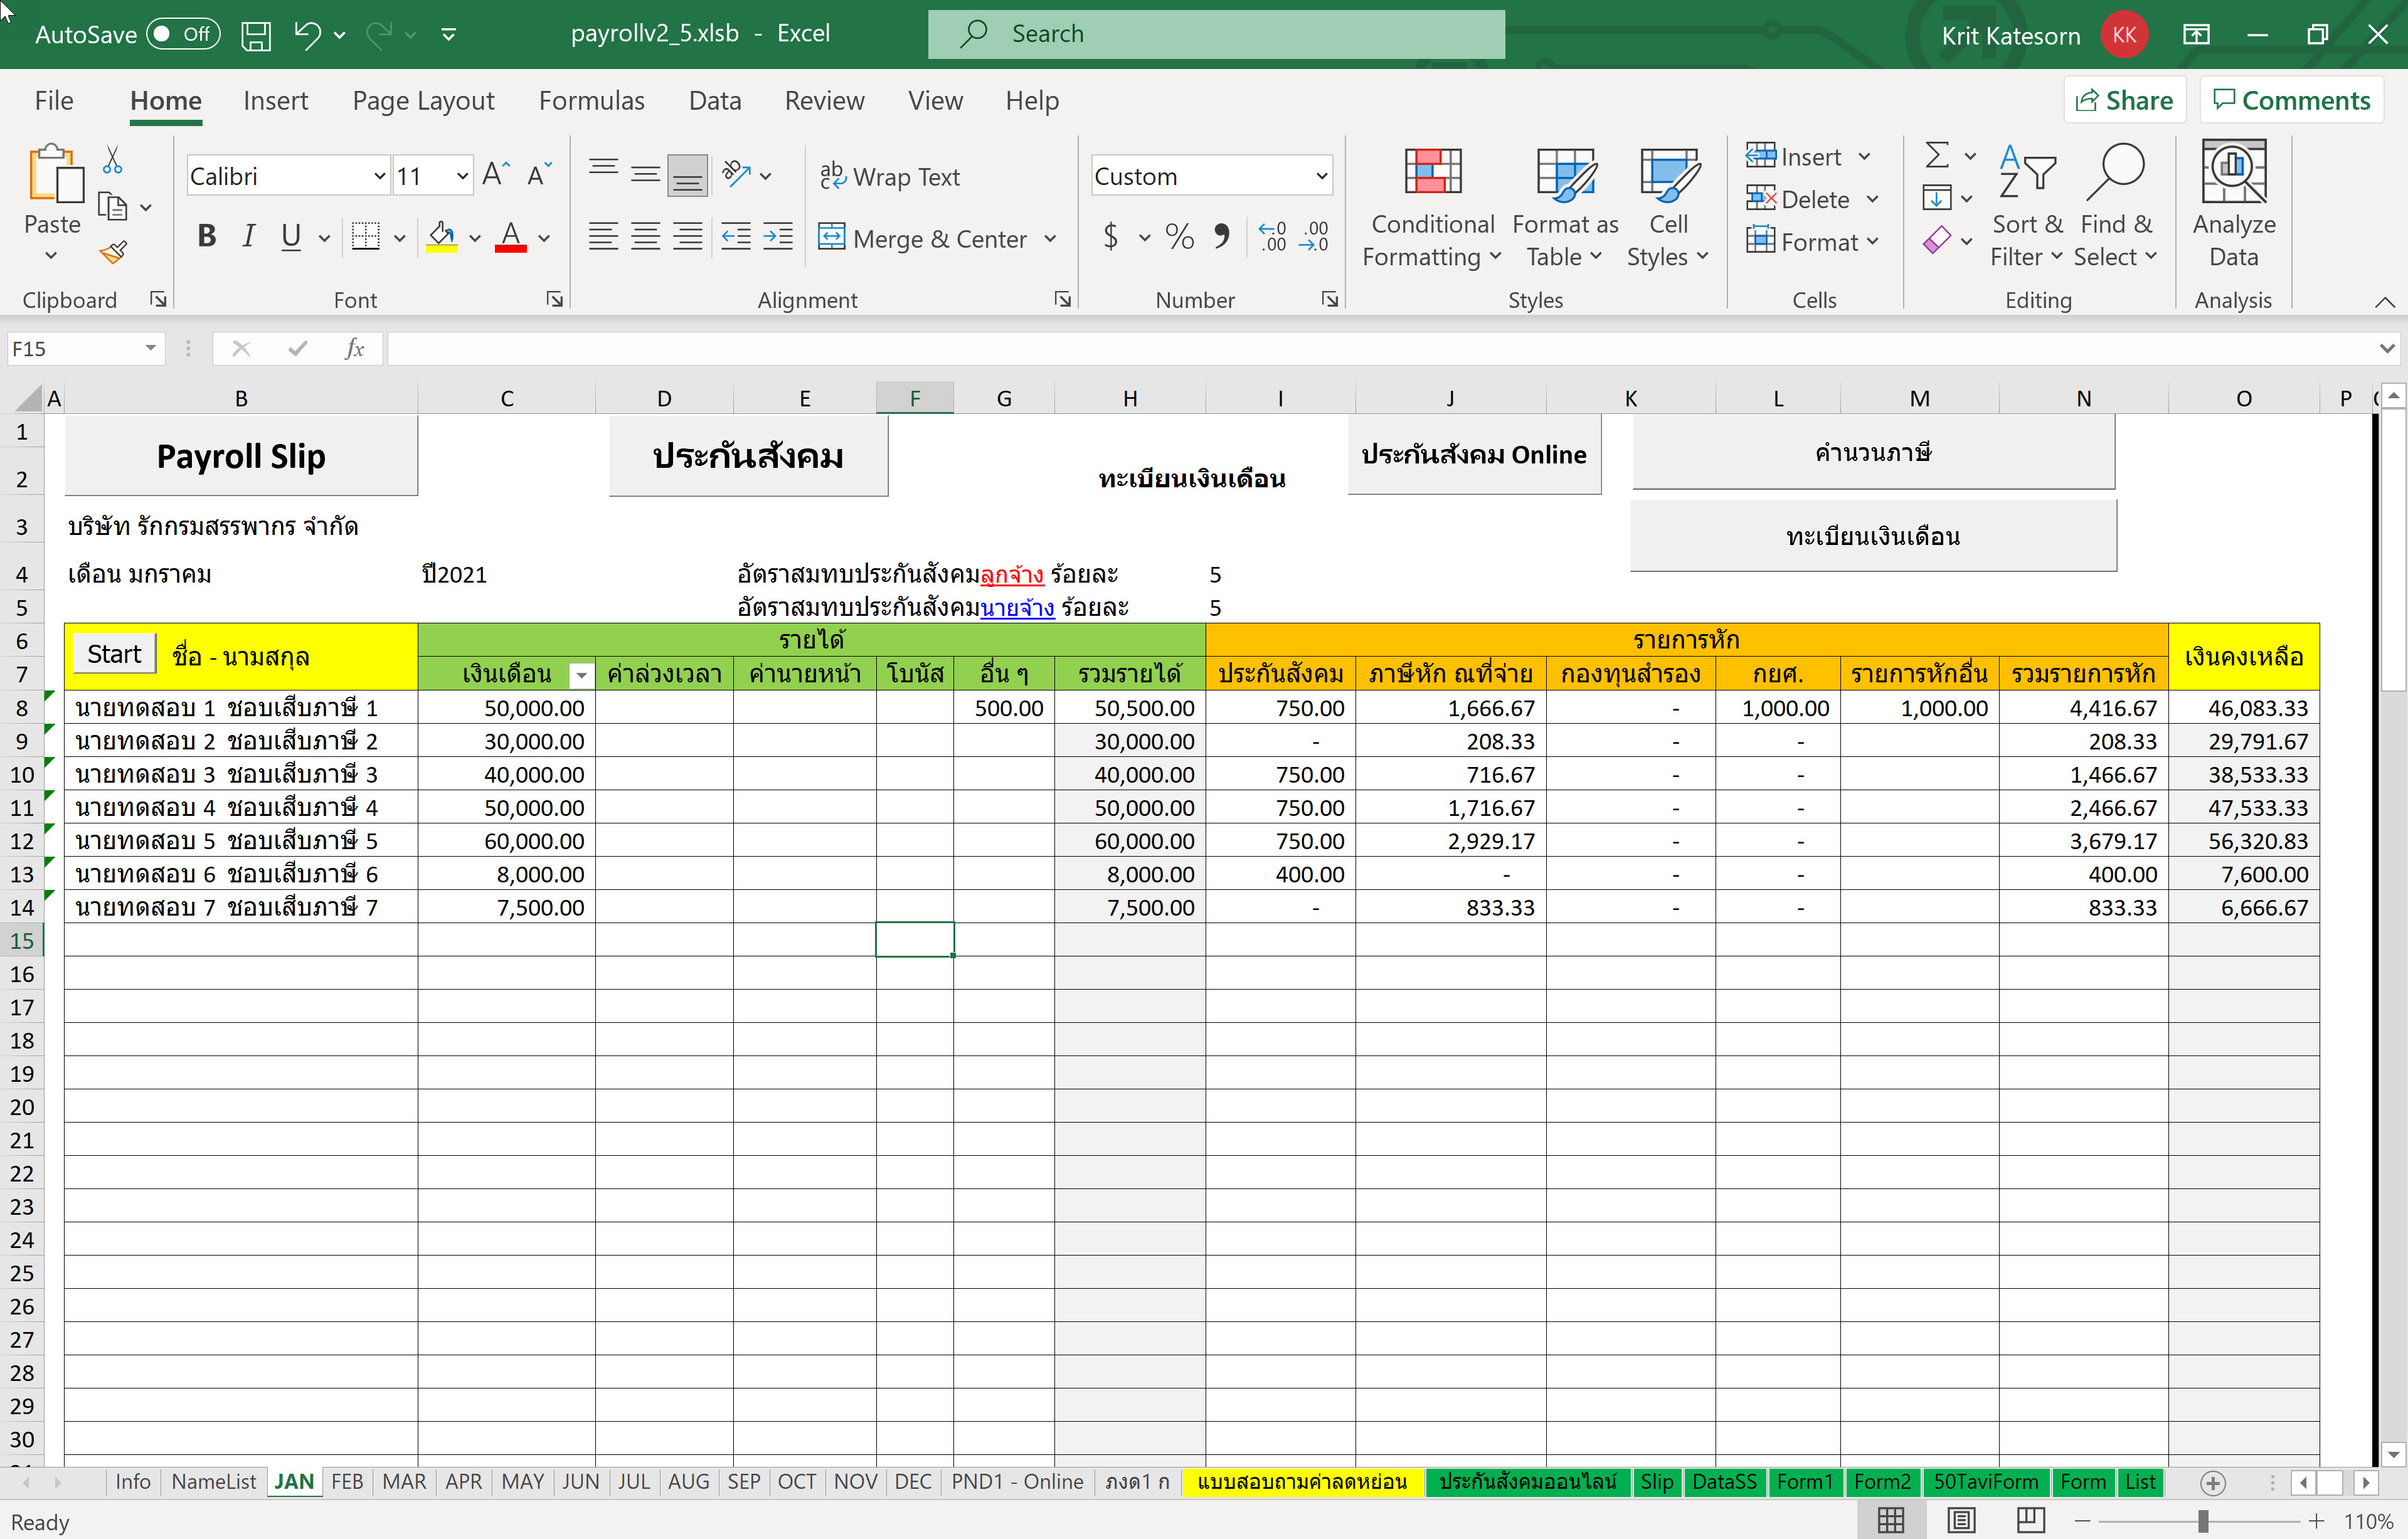Open the font size dropdown
This screenshot has width=2408, height=1539.
462,177
